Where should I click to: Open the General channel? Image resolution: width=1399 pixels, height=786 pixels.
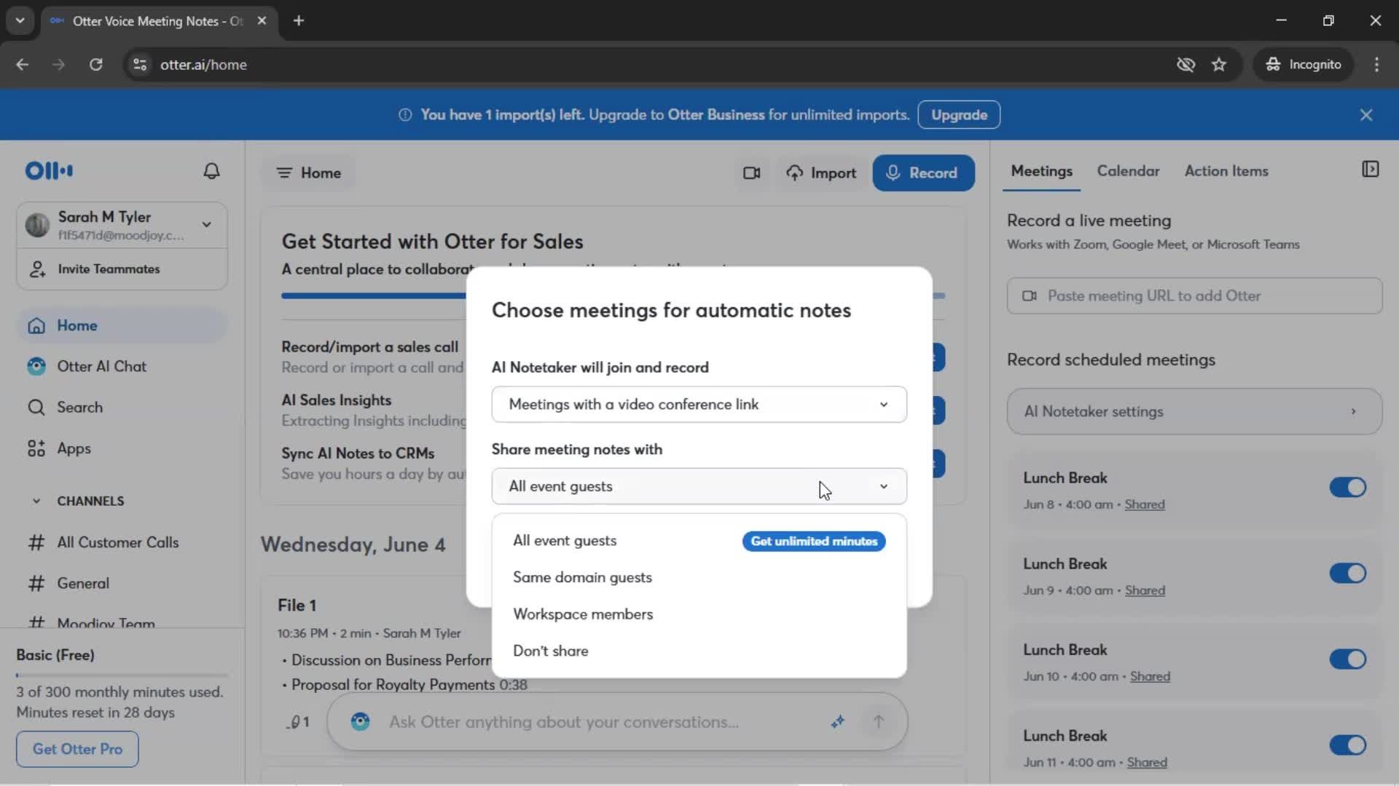point(83,584)
